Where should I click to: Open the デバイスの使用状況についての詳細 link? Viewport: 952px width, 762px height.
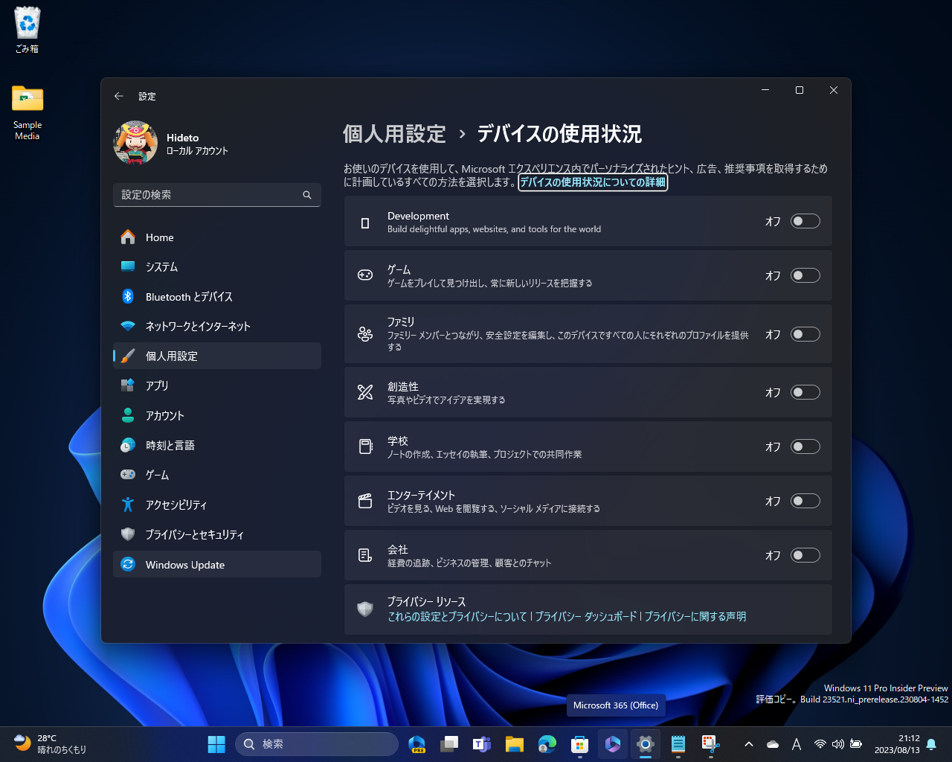pos(592,182)
